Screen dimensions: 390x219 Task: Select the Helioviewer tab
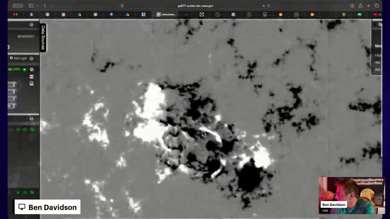point(166,14)
